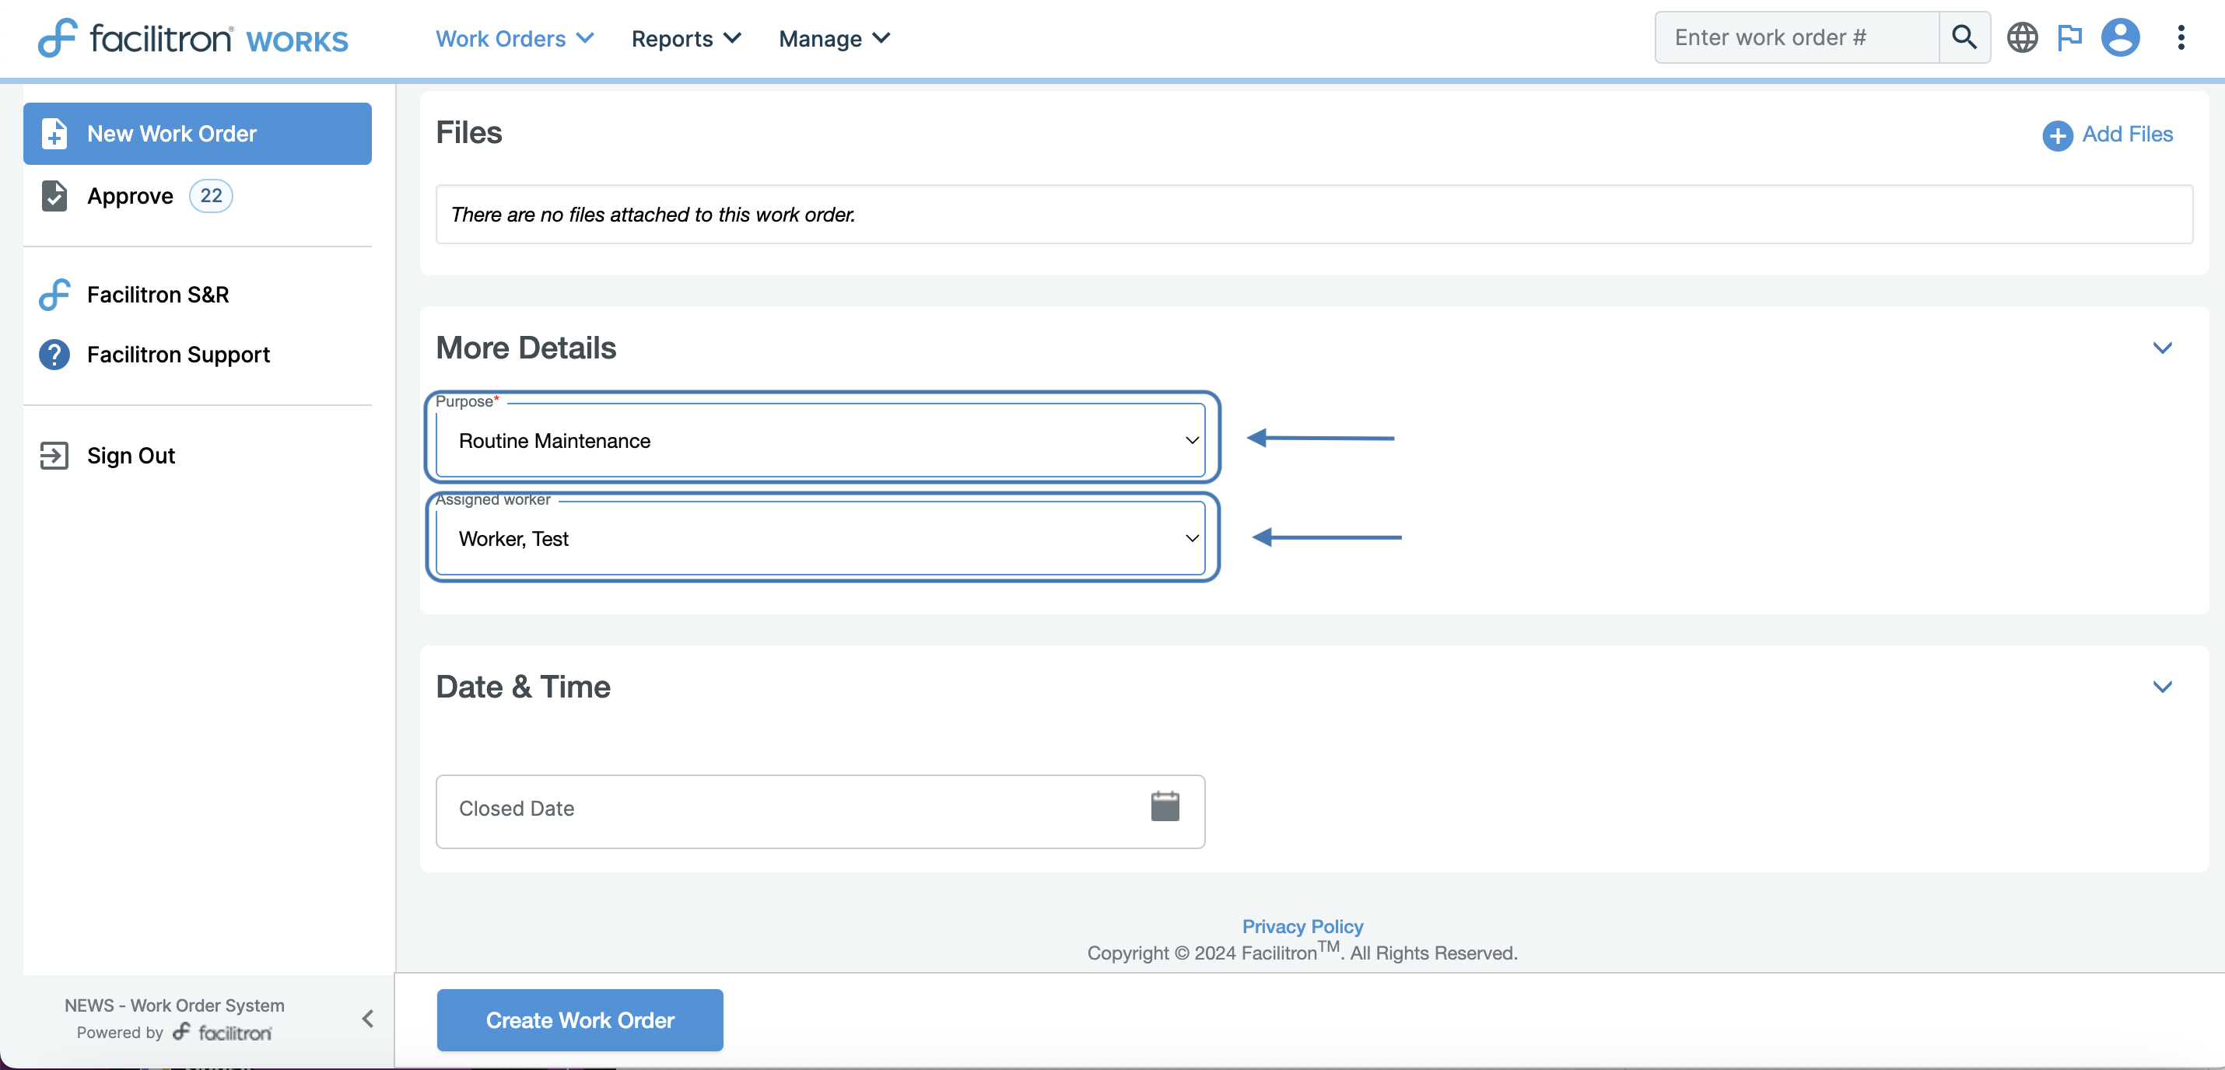Open the Purpose dropdown
This screenshot has width=2225, height=1070.
point(819,440)
